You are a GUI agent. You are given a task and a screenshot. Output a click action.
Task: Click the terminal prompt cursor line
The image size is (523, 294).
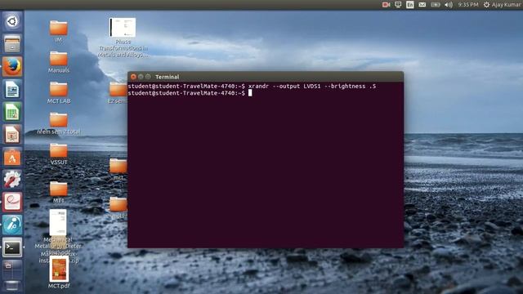[190, 93]
